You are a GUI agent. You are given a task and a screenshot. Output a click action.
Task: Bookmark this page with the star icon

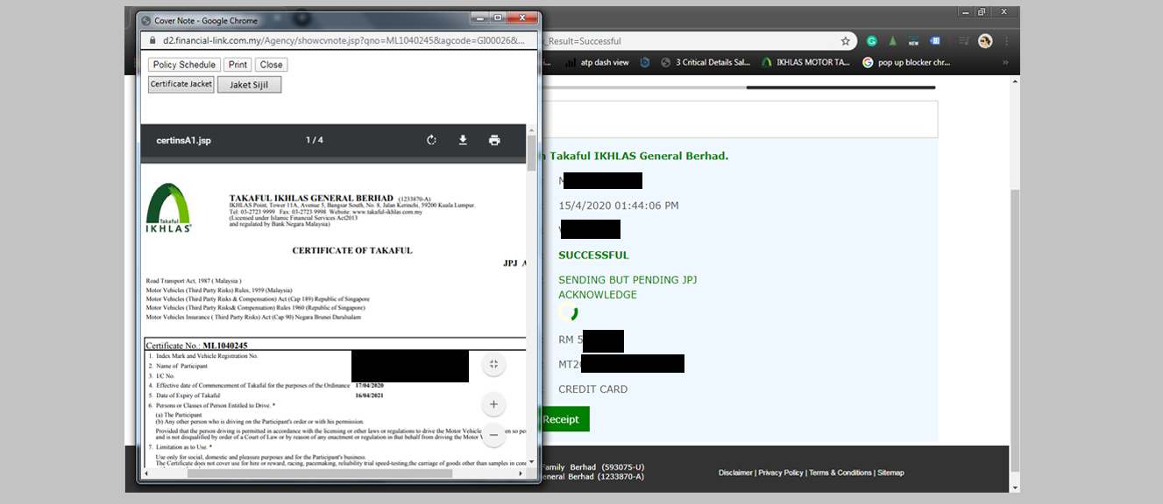click(x=846, y=41)
